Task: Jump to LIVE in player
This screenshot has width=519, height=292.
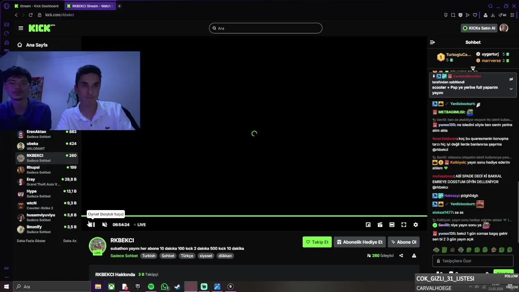Action: [x=140, y=225]
